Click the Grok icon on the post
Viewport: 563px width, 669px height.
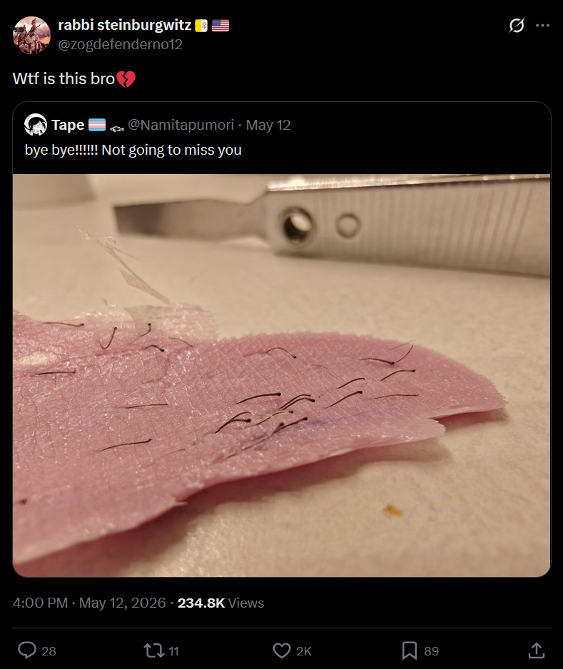pos(517,26)
